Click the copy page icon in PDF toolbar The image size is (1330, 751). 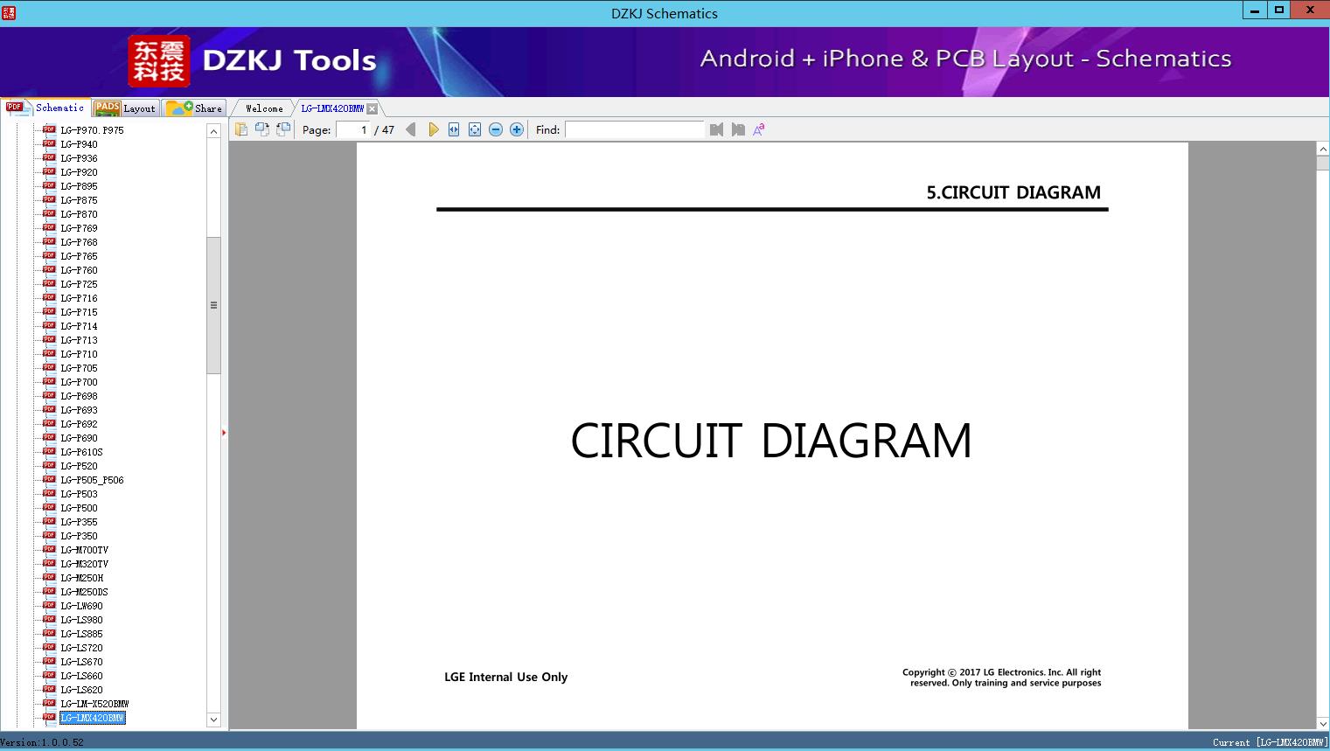click(x=241, y=129)
